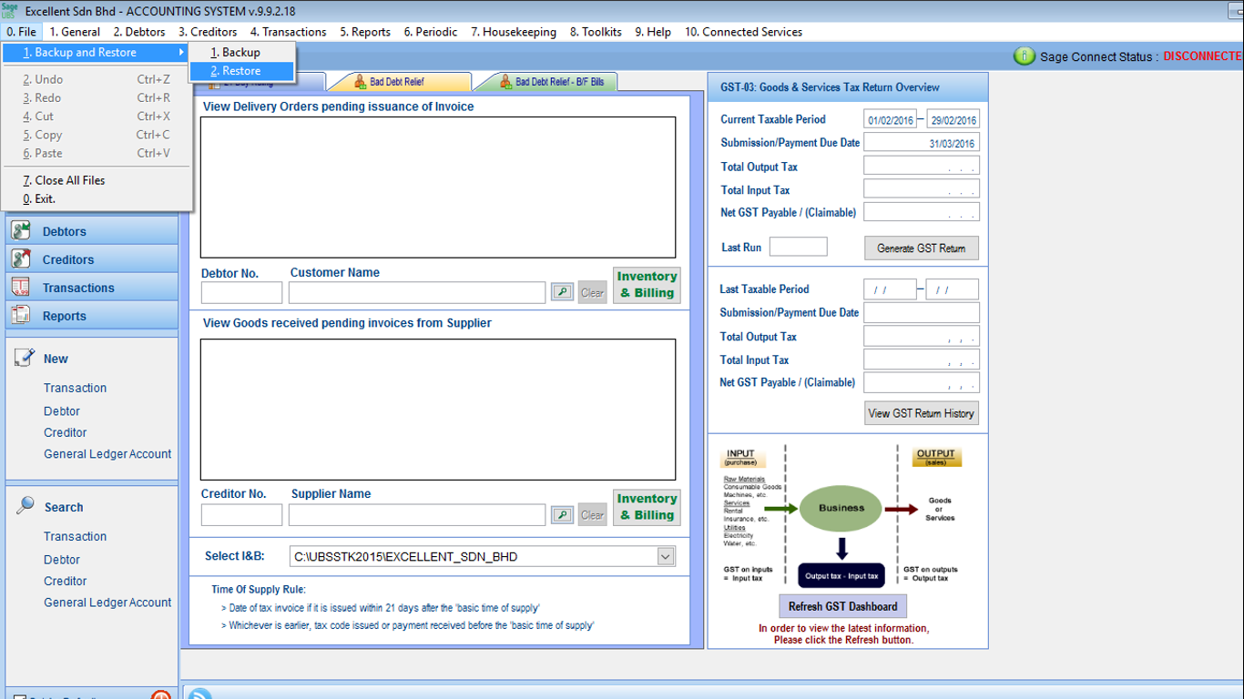Click the Supplier Name input field
This screenshot has height=699, width=1244.
[x=417, y=514]
